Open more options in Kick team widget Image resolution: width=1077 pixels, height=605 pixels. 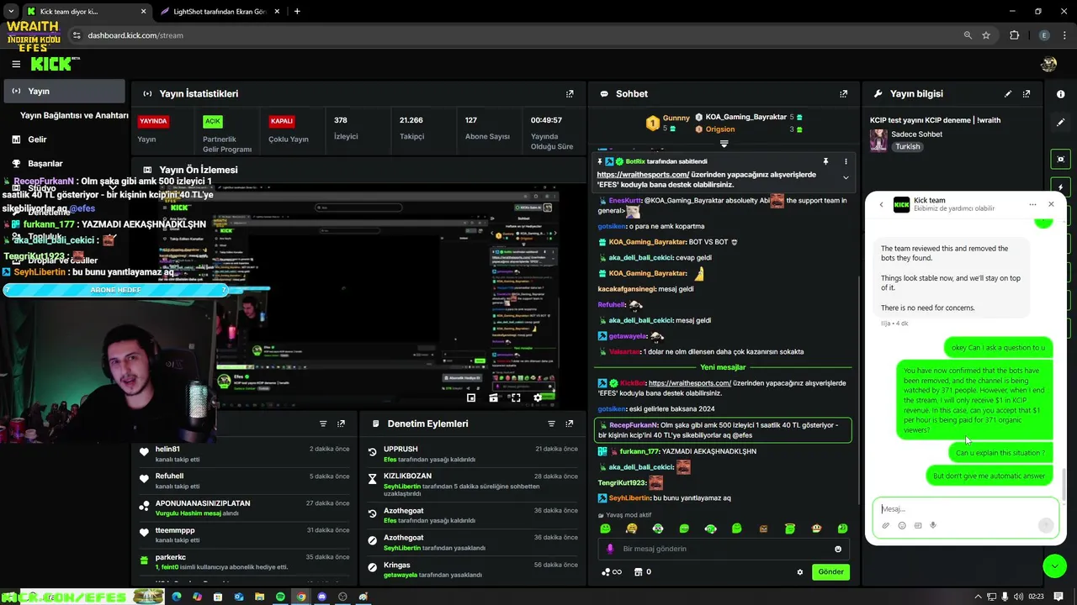(1032, 204)
